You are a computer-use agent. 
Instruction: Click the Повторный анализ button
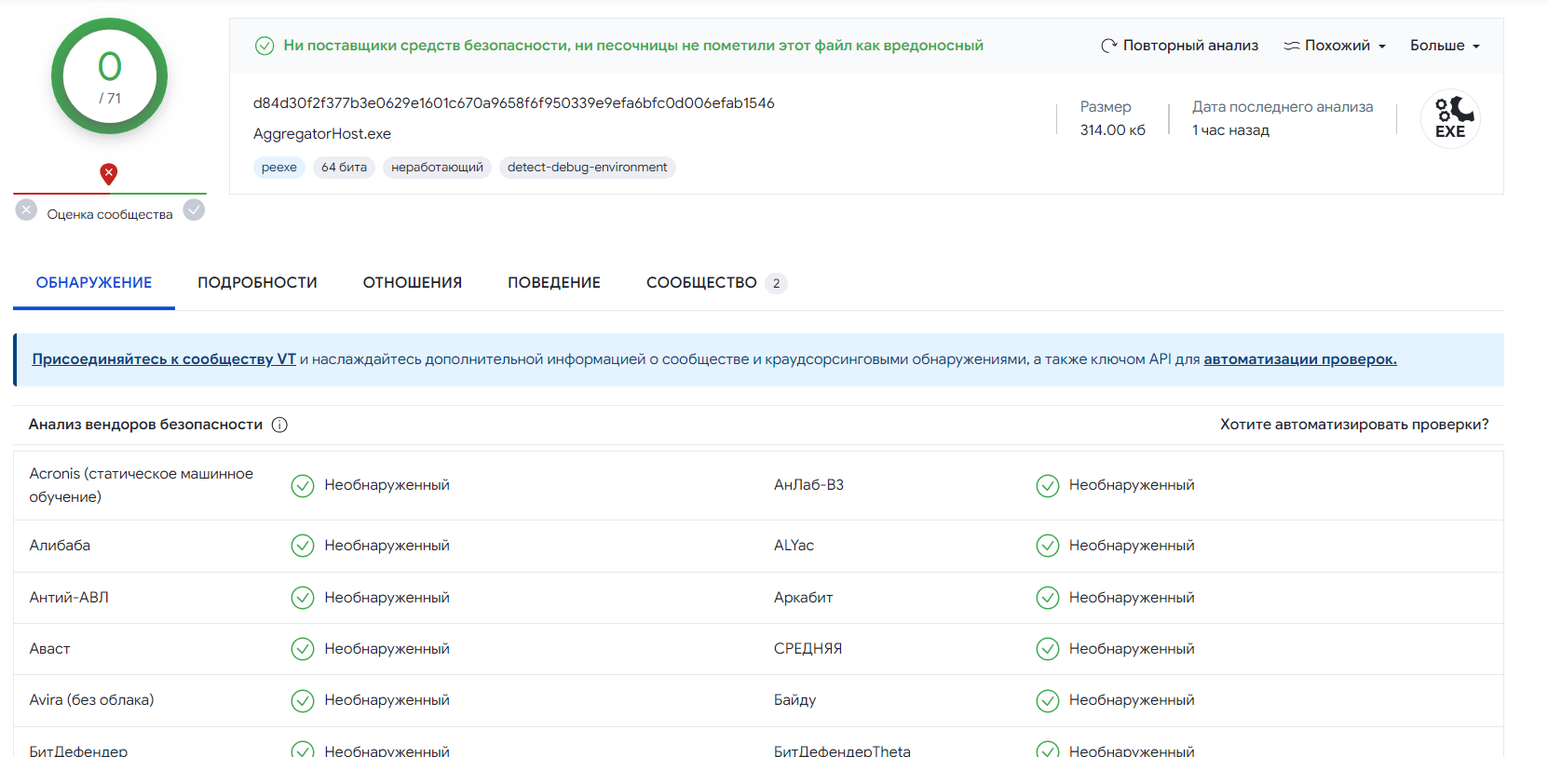click(x=1179, y=46)
